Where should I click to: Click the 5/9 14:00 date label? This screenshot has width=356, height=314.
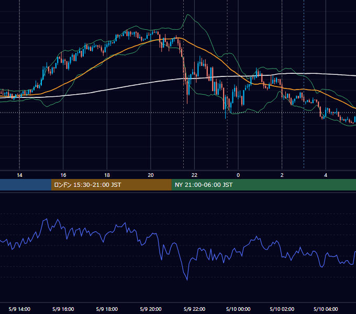click(x=19, y=309)
